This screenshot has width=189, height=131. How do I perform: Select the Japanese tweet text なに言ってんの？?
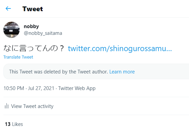point(34,48)
